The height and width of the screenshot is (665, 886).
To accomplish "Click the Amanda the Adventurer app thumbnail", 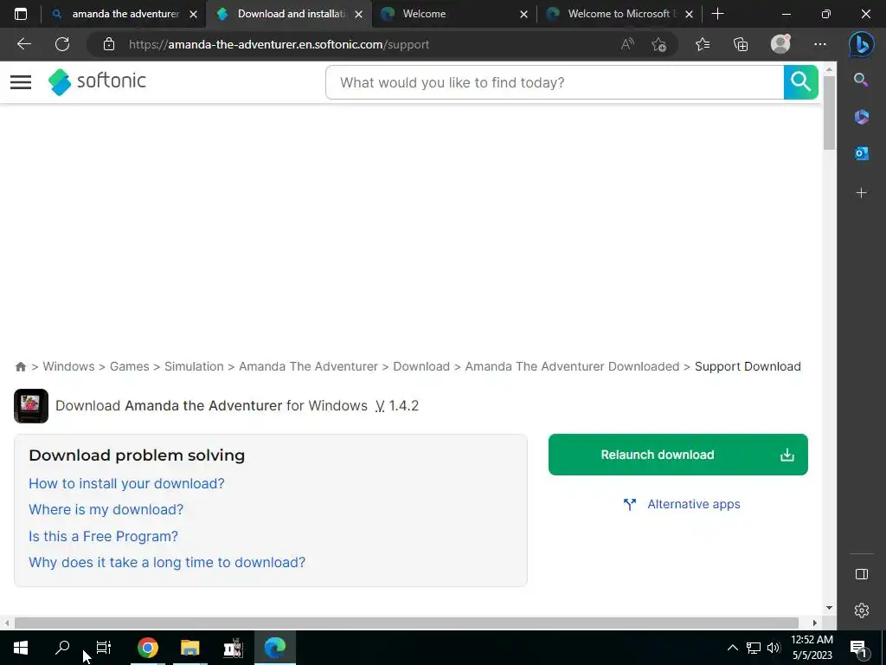I will [31, 406].
